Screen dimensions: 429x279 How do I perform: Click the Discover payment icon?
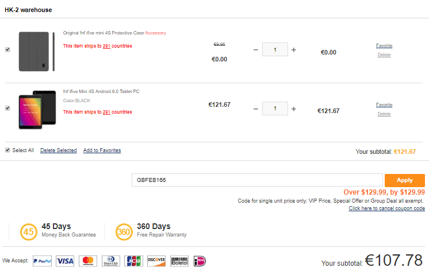click(x=156, y=261)
